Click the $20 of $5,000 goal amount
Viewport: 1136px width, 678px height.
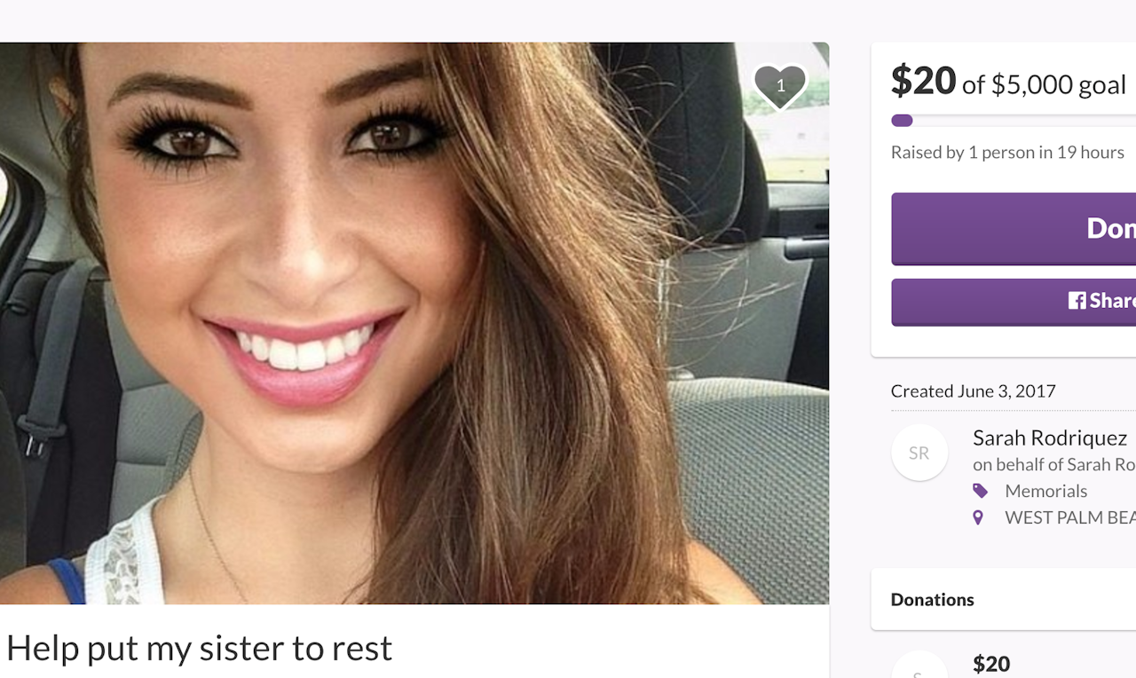[x=1008, y=82]
